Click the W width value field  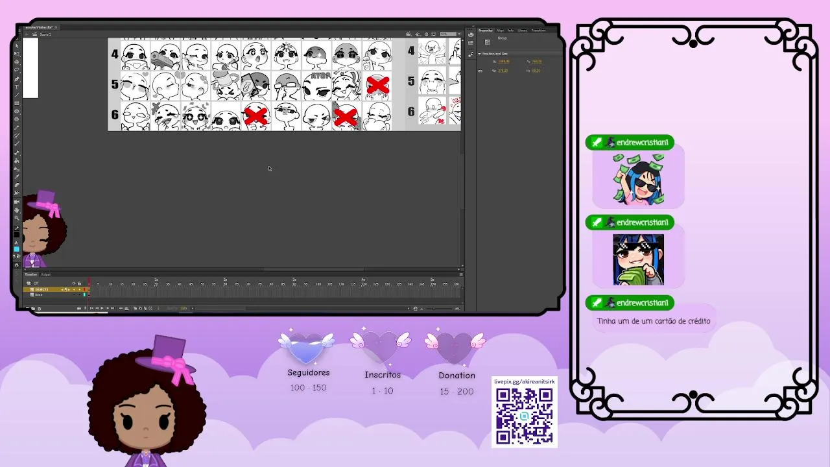click(x=503, y=71)
